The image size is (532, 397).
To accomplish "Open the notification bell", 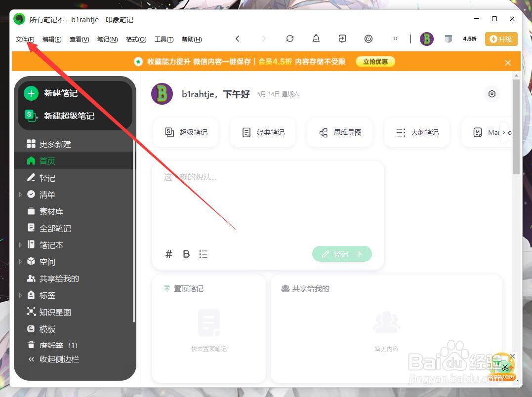I will click(x=316, y=39).
